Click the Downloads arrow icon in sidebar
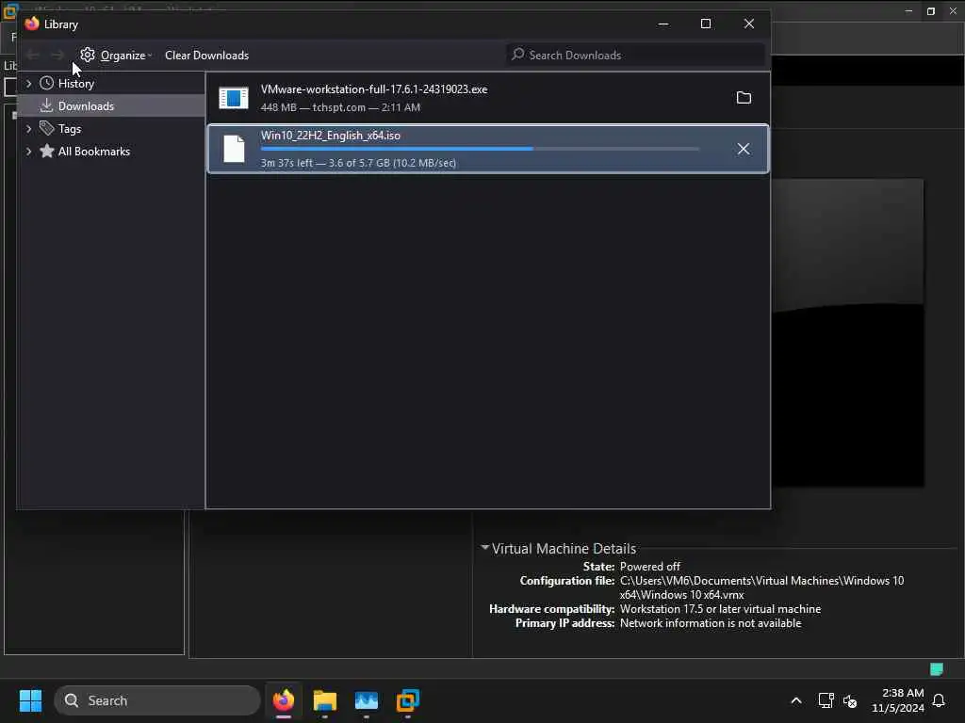This screenshot has height=723, width=965. 47,105
